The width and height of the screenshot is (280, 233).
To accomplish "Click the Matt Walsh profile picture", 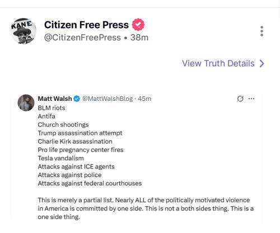I will tap(26, 102).
